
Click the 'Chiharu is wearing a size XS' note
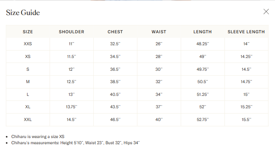click(x=38, y=136)
